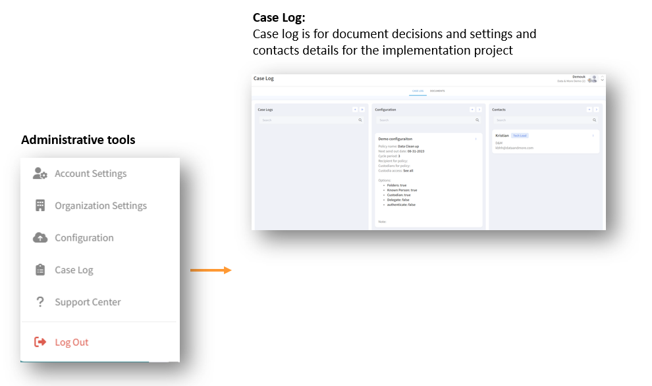Click the Support Center question mark icon
Viewport: 652px width, 386px height.
[x=40, y=302]
